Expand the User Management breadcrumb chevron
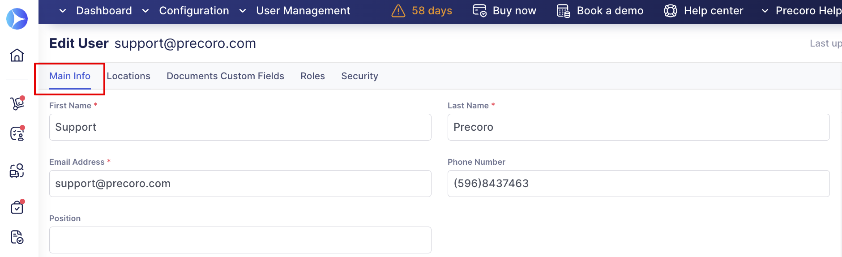 243,11
